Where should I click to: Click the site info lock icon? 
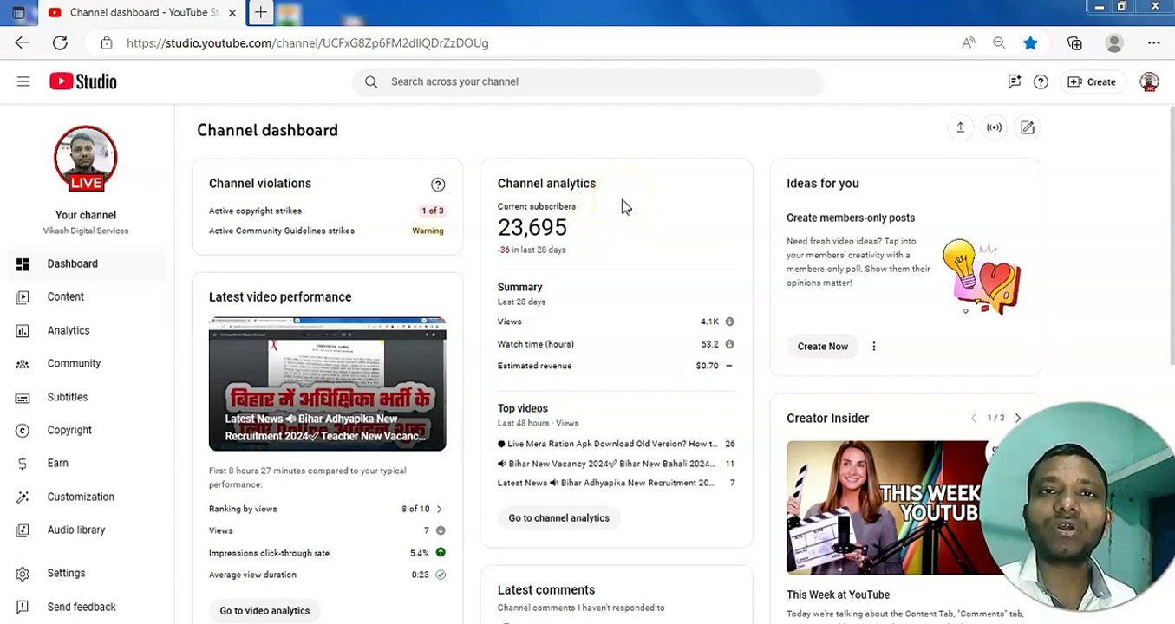click(106, 42)
